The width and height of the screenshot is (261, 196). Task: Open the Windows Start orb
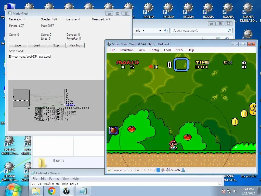pos(13,190)
